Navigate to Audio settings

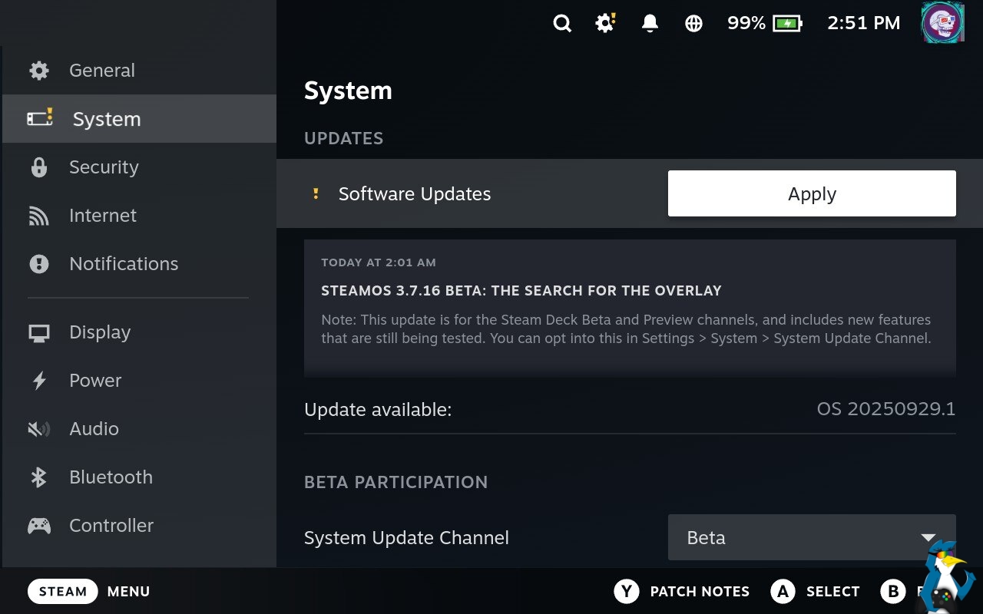94,429
